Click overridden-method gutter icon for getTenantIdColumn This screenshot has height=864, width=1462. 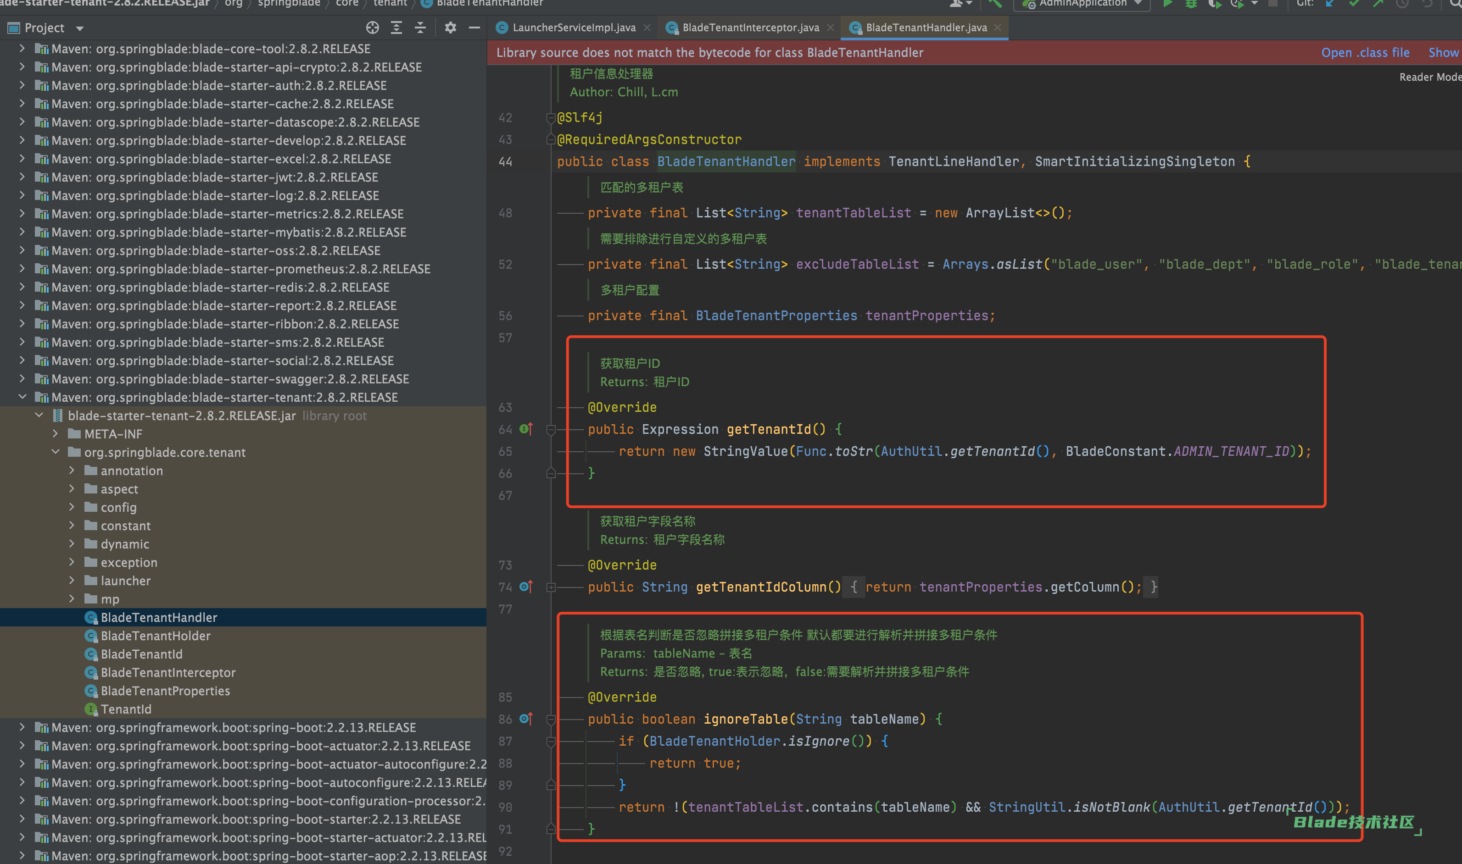(526, 587)
